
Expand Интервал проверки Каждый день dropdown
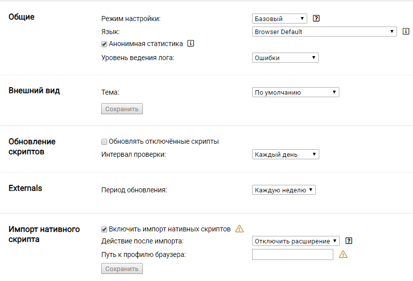(x=285, y=154)
